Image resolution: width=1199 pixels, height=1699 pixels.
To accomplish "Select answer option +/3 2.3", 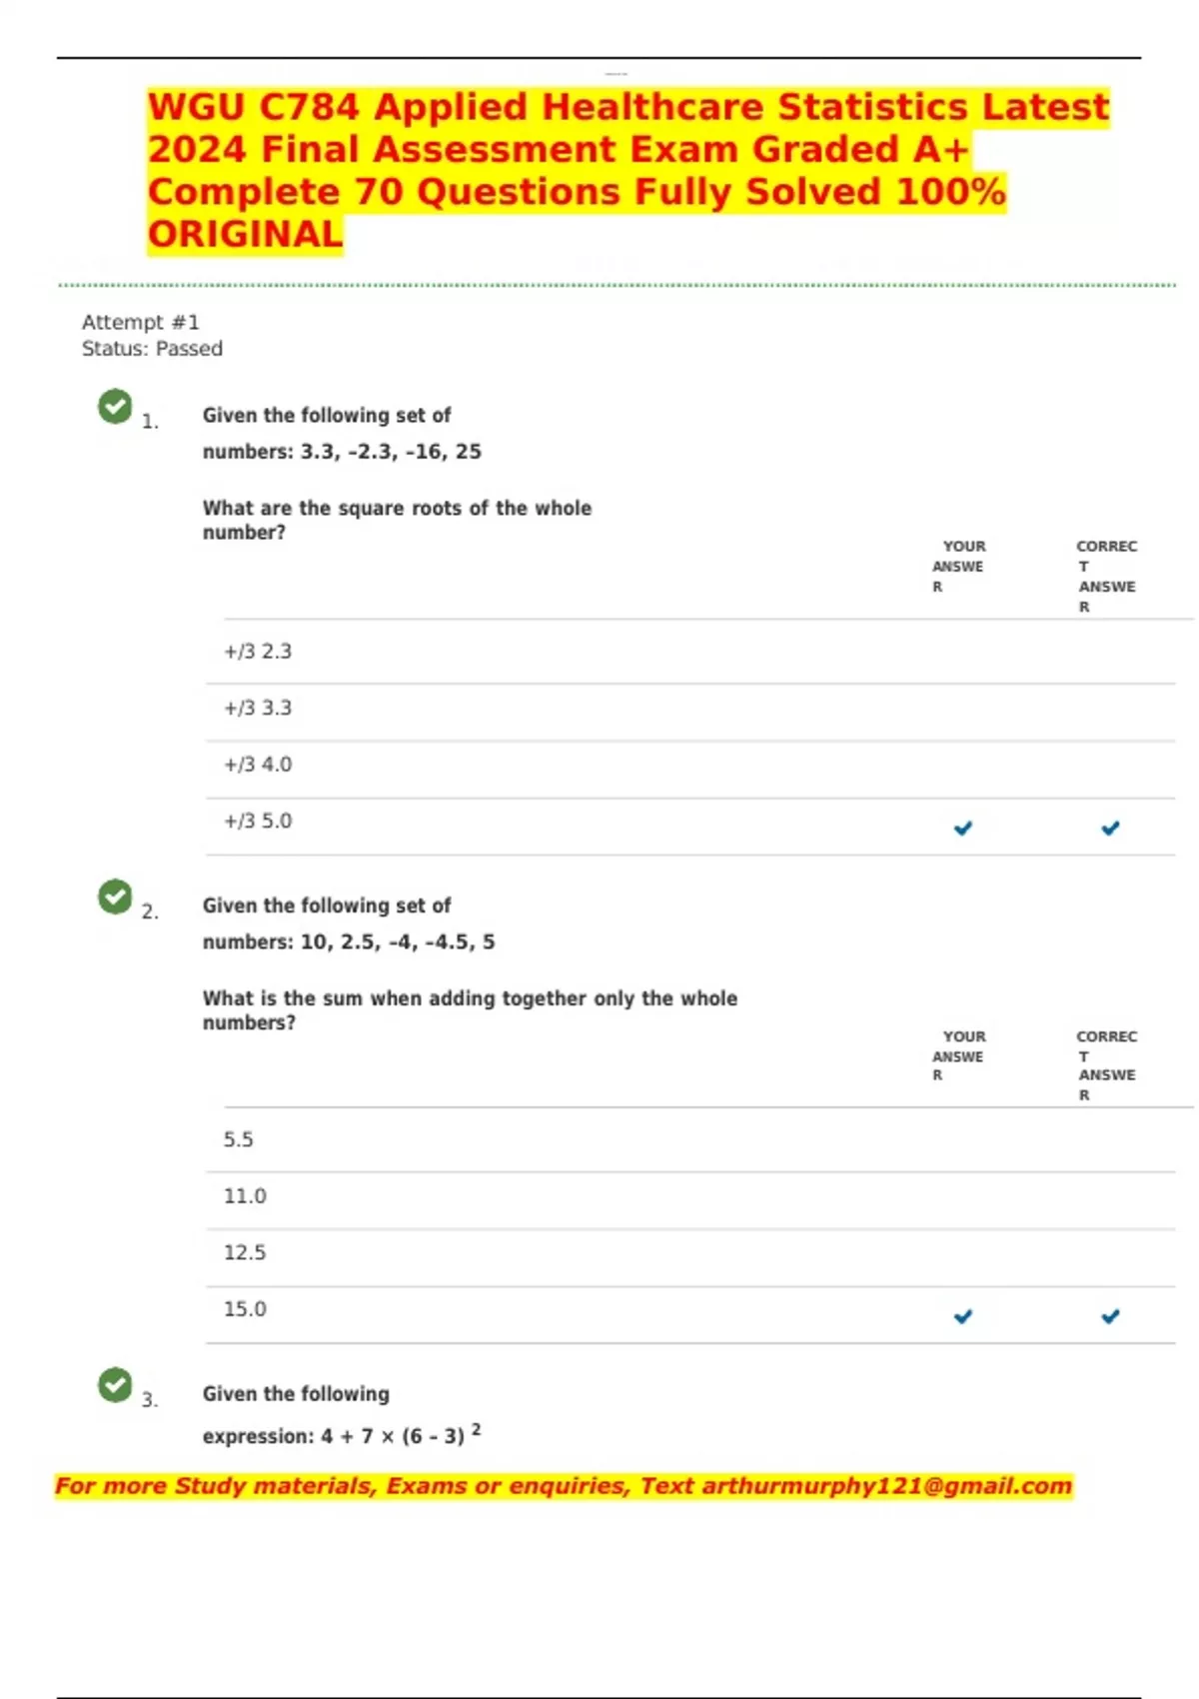I will pyautogui.click(x=258, y=652).
